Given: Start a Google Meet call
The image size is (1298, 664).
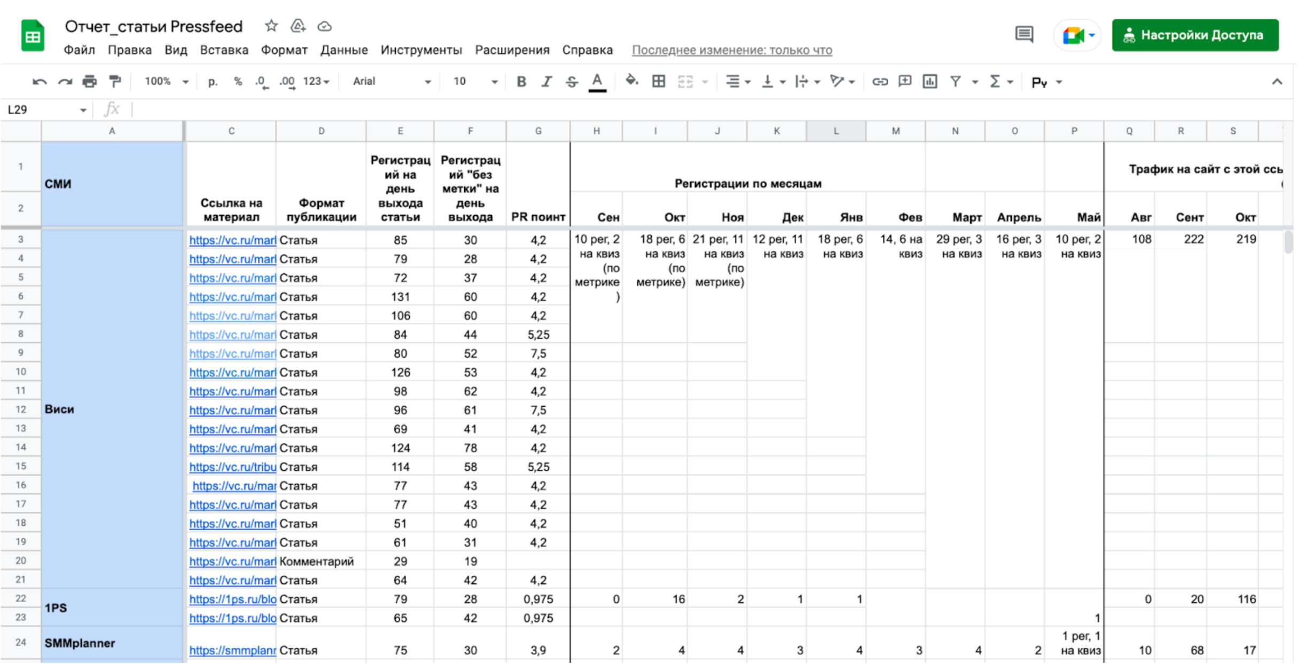Looking at the screenshot, I should tap(1077, 35).
